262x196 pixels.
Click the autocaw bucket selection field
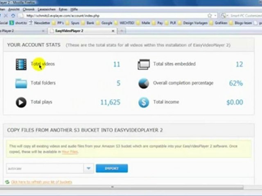[x=45, y=168]
